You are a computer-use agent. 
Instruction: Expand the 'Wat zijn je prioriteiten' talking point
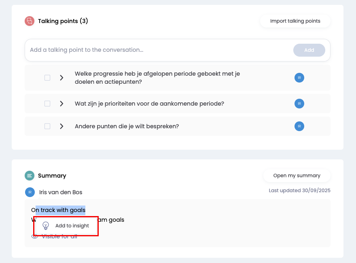pyautogui.click(x=61, y=104)
